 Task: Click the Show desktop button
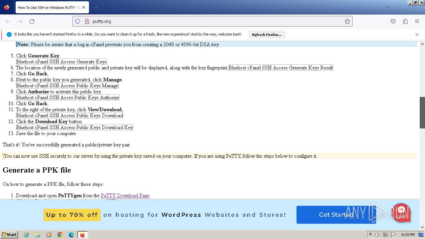[421, 235]
